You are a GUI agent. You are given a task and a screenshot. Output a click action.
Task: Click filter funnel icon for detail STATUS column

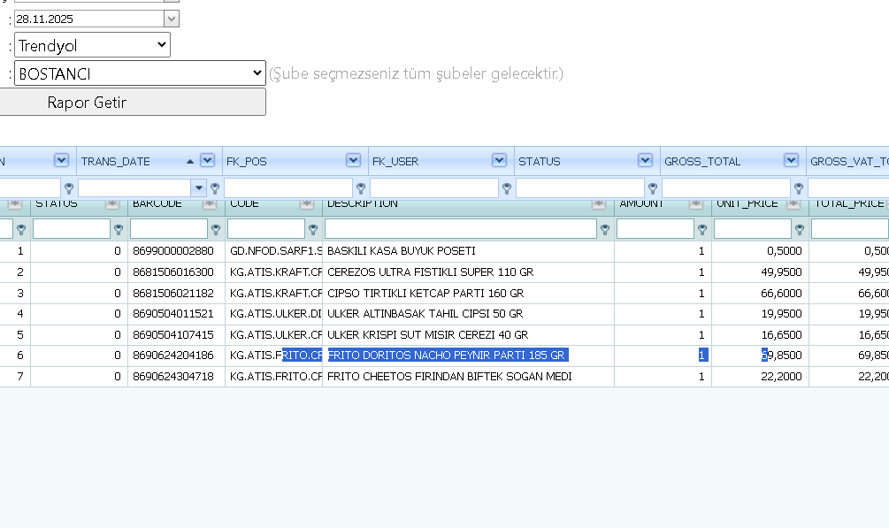[x=119, y=229]
